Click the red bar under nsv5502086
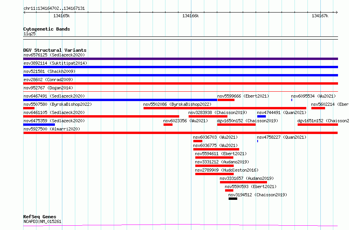This screenshot has width=349, height=230. coord(225,108)
